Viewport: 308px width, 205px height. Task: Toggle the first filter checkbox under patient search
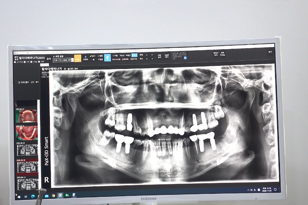15,62
